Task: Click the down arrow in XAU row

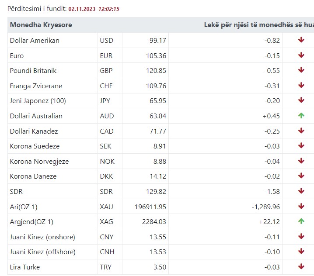Action: pyautogui.click(x=301, y=206)
